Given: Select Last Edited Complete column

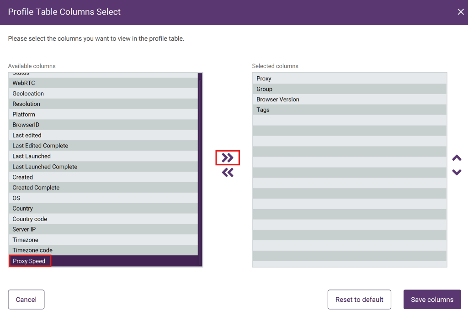Looking at the screenshot, I should (x=40, y=146).
